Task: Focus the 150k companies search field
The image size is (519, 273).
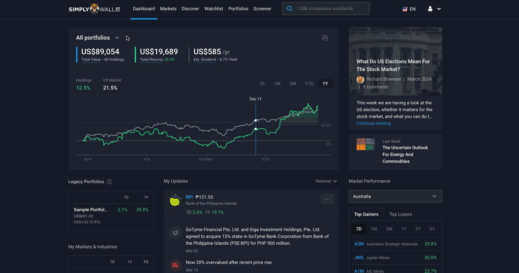Action: (326, 8)
